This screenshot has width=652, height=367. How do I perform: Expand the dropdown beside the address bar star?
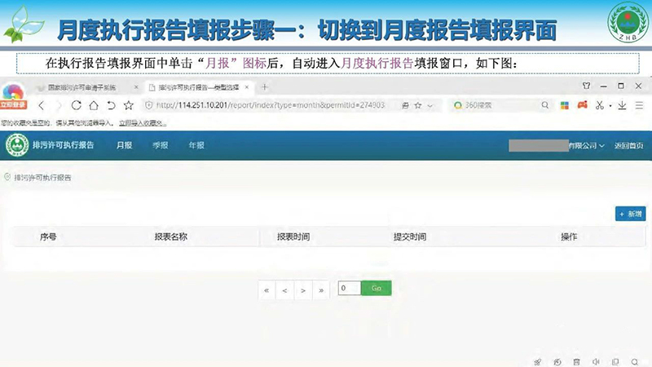coord(430,105)
